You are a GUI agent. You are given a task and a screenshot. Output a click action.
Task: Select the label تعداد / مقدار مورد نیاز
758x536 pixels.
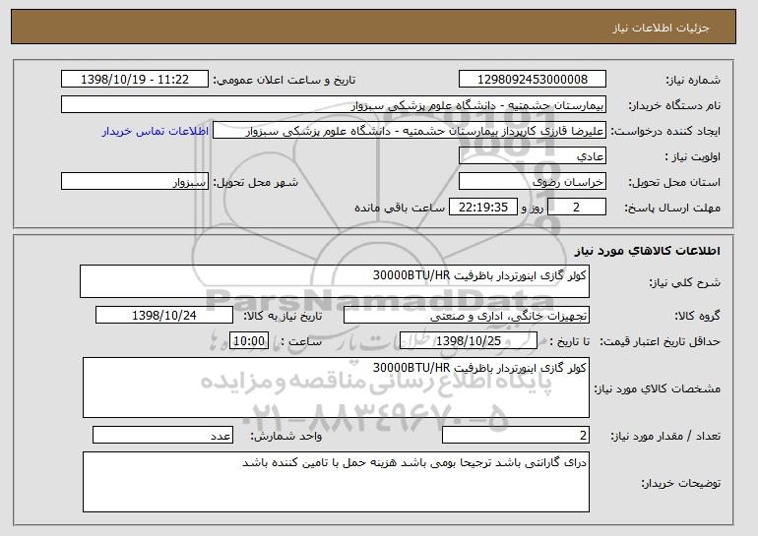tap(665, 436)
